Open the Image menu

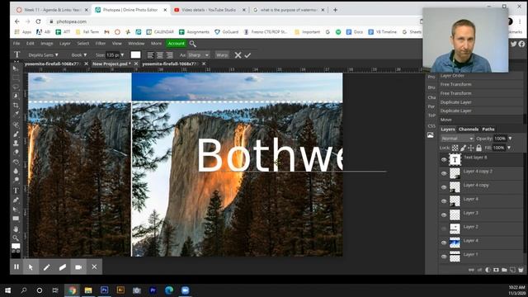(x=47, y=44)
